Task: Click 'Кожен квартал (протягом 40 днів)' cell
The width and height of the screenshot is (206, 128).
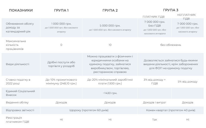Action: click(x=171, y=110)
